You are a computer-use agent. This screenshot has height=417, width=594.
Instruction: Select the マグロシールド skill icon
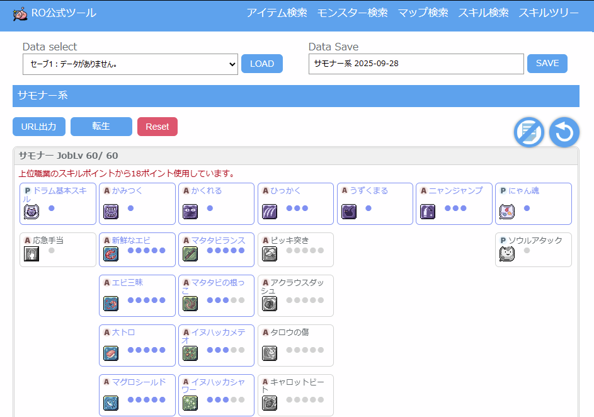click(x=111, y=403)
